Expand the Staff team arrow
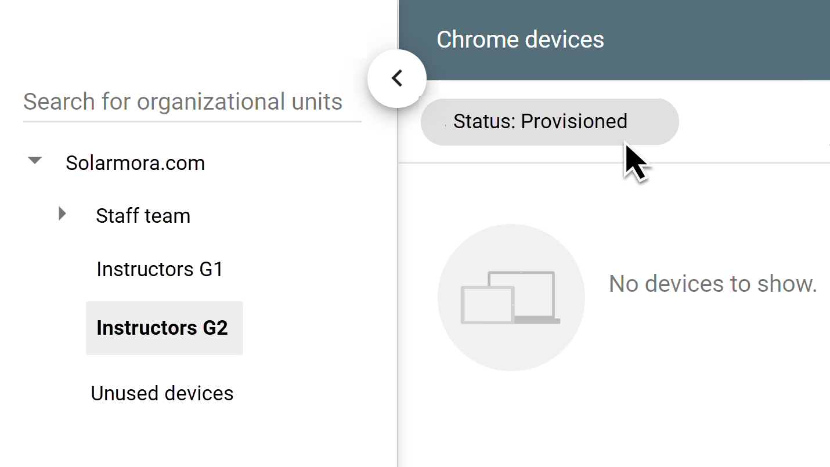The height and width of the screenshot is (467, 830). 63,214
